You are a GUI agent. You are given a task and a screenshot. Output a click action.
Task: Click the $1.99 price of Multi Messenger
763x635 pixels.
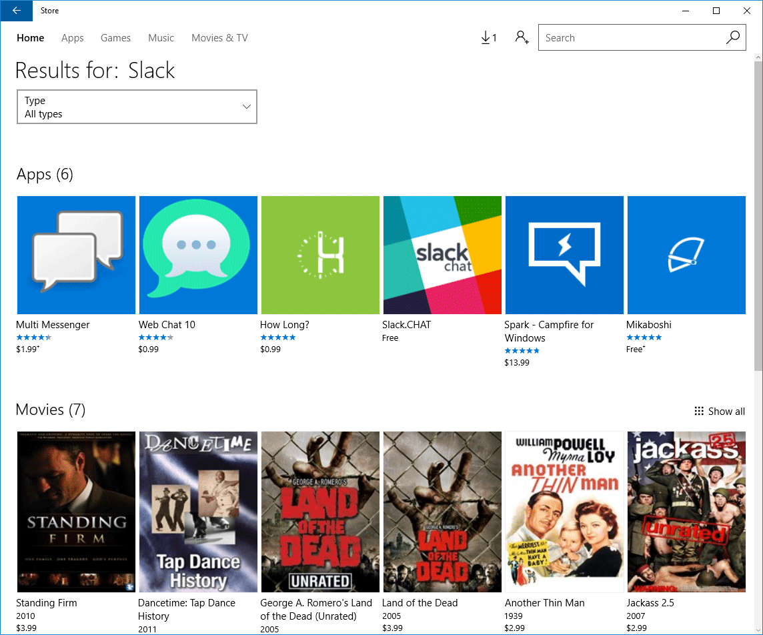tap(28, 349)
